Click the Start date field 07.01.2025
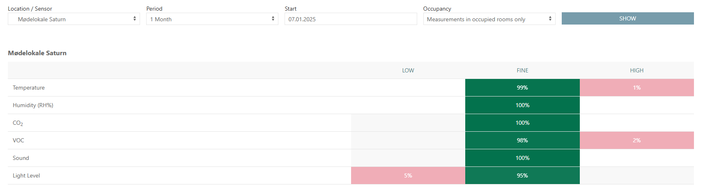Screen dimensions: 703x191 351,19
